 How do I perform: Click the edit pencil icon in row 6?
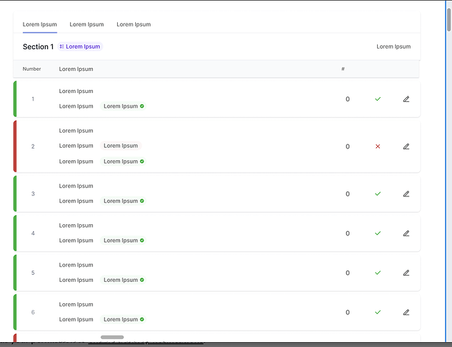click(406, 313)
